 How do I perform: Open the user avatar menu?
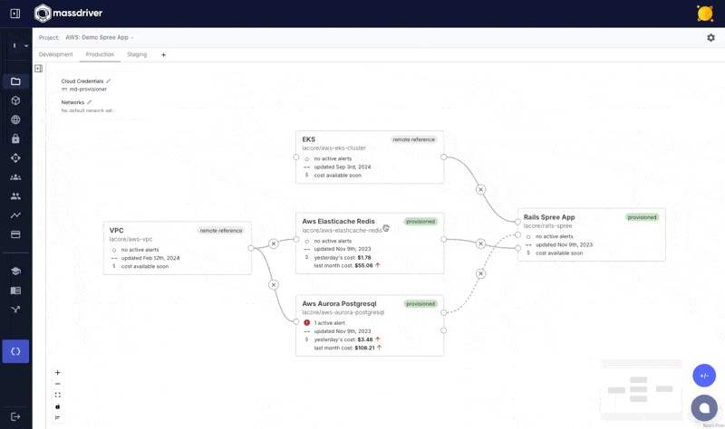click(704, 14)
